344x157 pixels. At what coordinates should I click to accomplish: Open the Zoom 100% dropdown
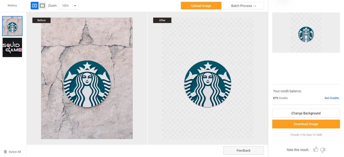69,6
